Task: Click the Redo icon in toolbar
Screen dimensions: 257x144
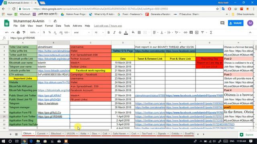Action: tap(12, 32)
